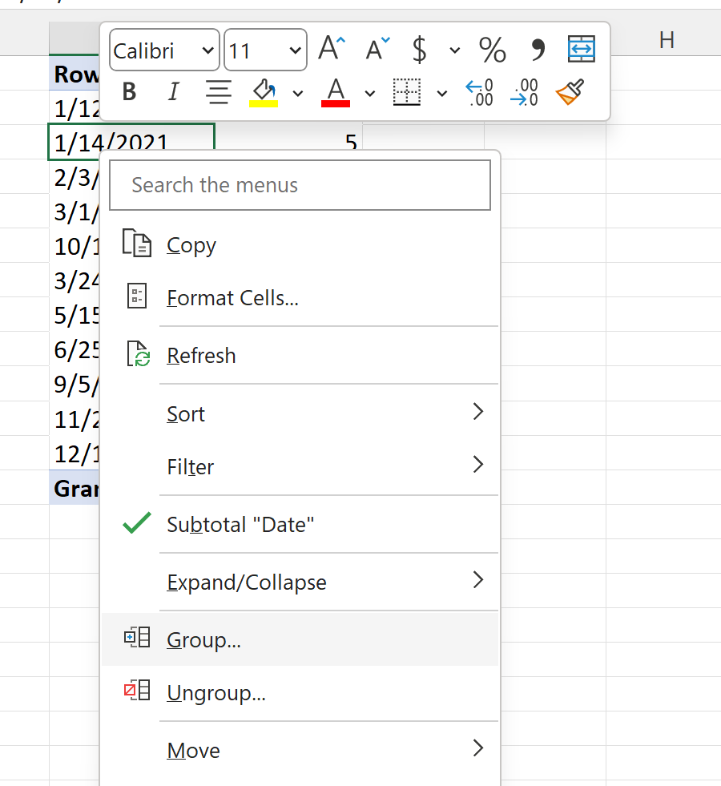
Task: Click Refresh in context menu
Action: (x=300, y=356)
